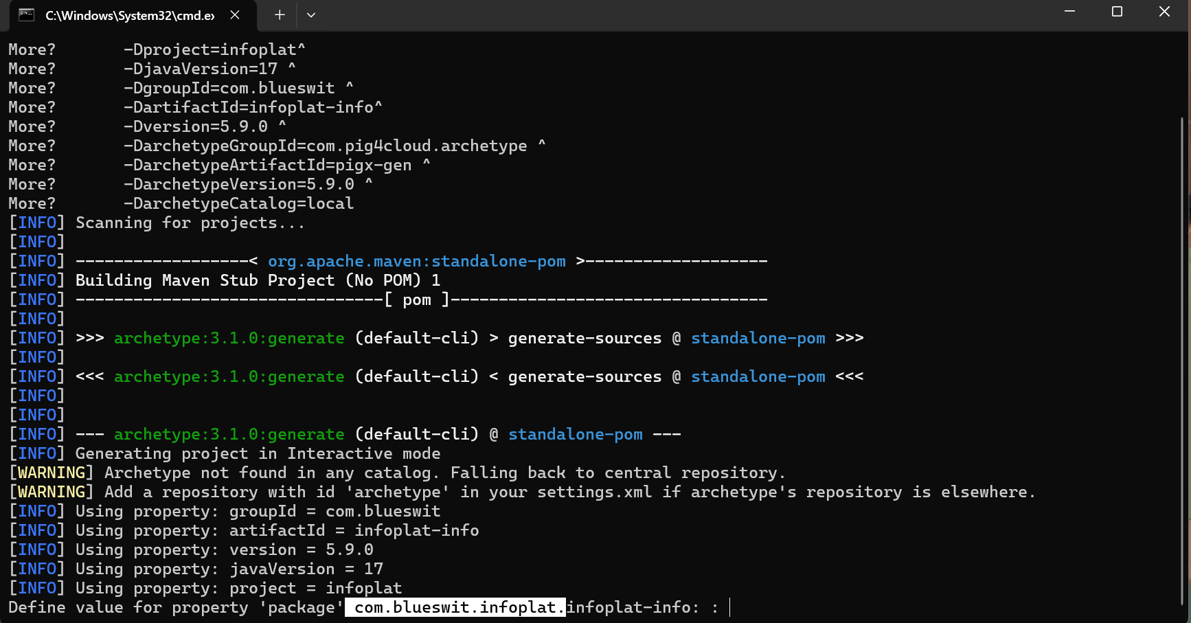
Task: Open a new terminal tab with the plus button
Action: tap(279, 14)
